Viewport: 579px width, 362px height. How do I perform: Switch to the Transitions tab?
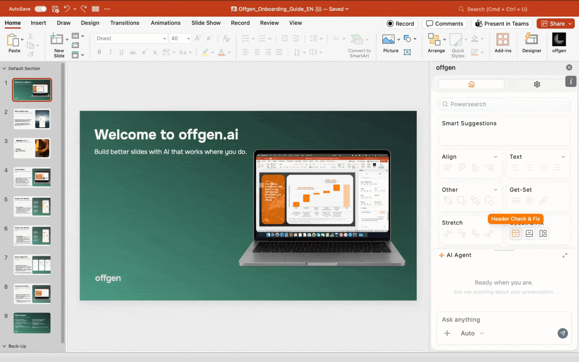pyautogui.click(x=125, y=23)
